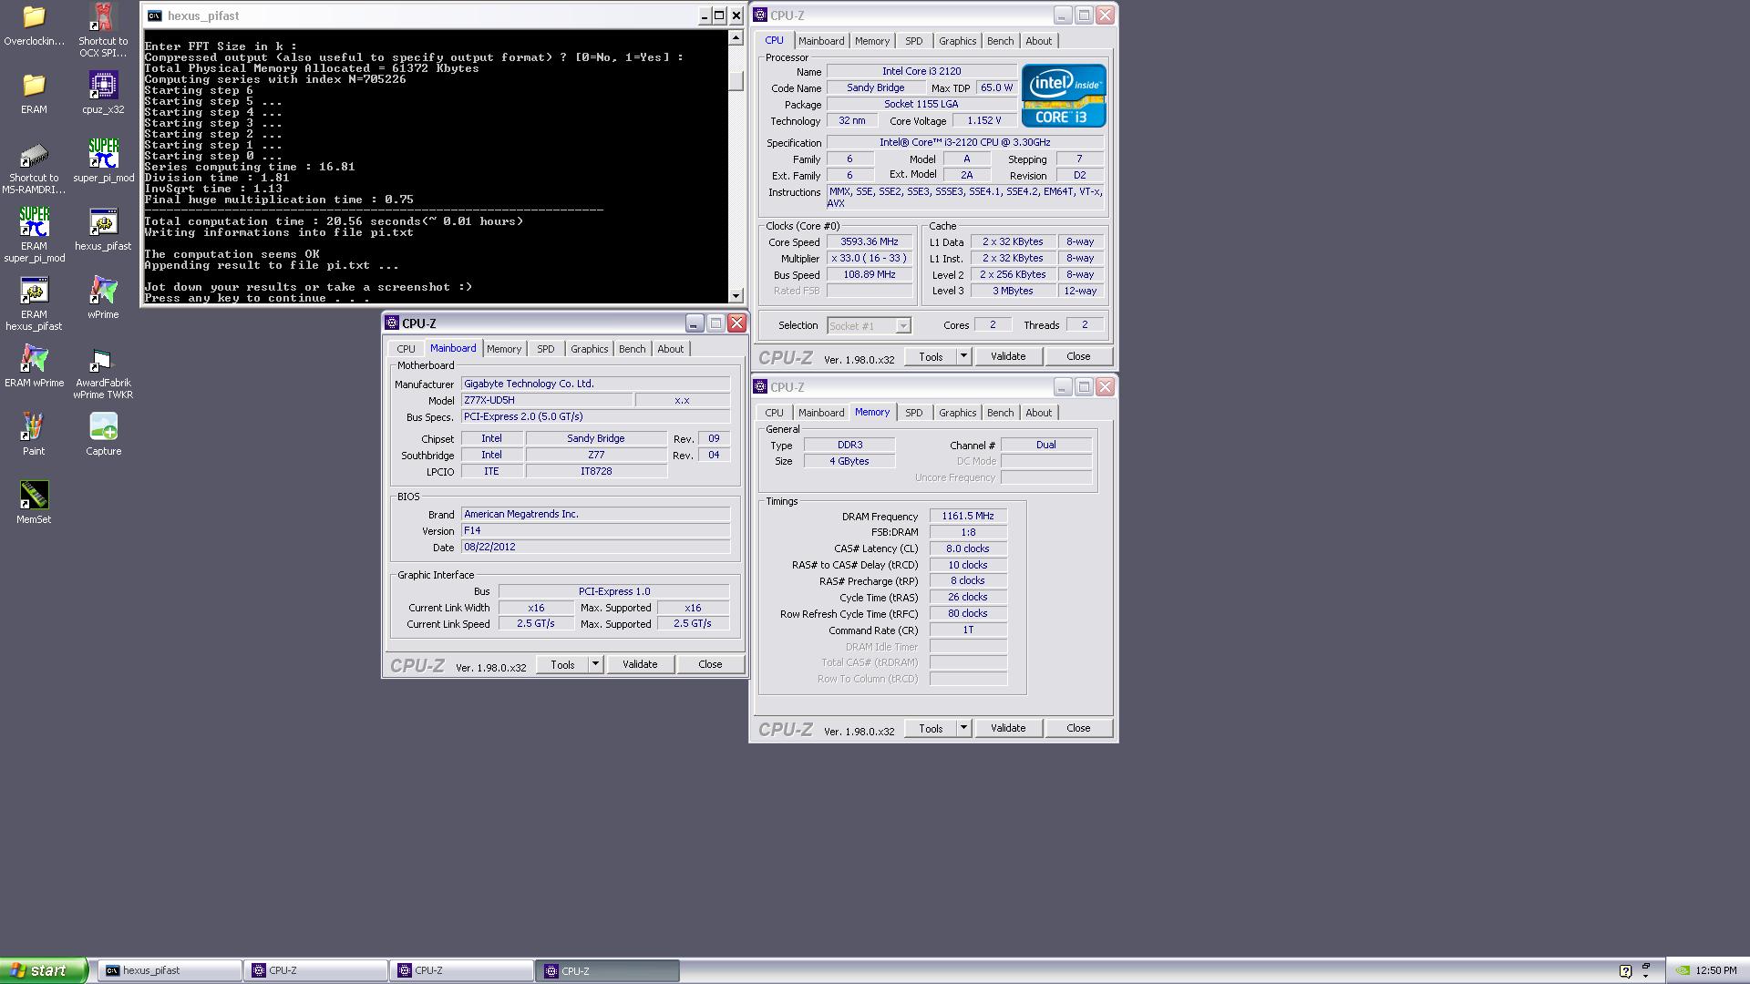Image resolution: width=1750 pixels, height=984 pixels.
Task: Click Validate in the Mainboard window
Action: pyautogui.click(x=640, y=664)
